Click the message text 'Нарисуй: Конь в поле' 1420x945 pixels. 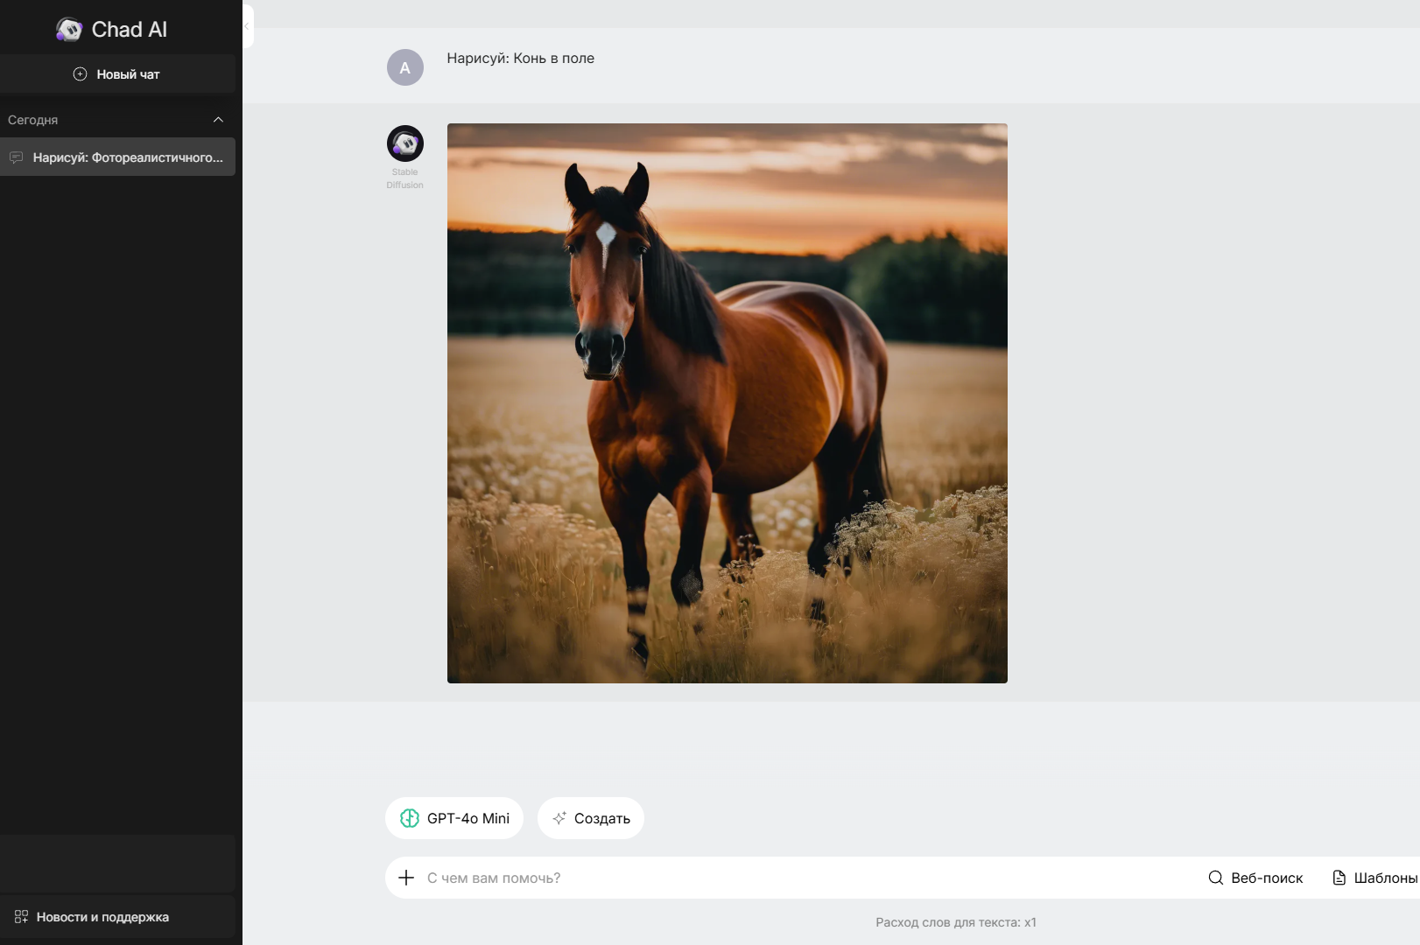point(520,59)
